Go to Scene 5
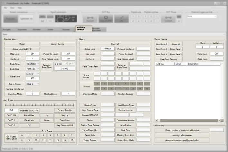Viewport: 228px width, 152px height. 57,136
